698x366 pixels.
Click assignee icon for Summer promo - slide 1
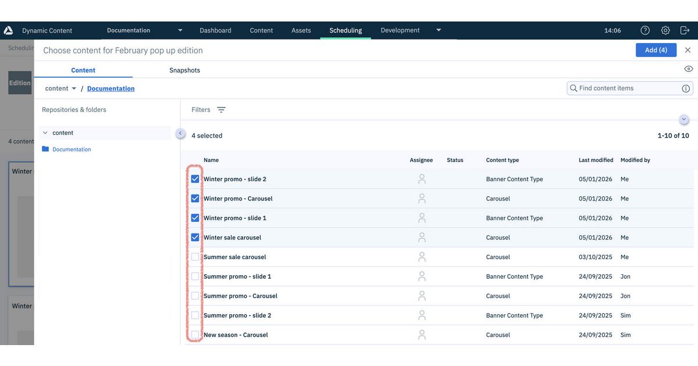tap(422, 277)
